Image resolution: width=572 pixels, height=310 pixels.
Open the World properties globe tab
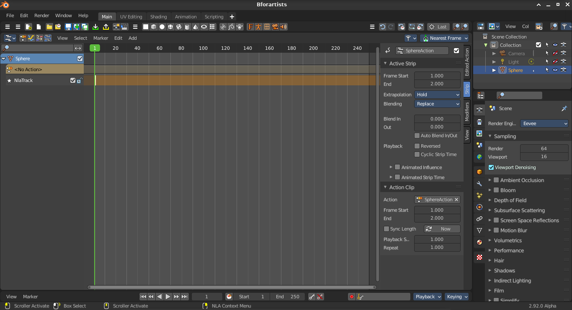tap(479, 157)
